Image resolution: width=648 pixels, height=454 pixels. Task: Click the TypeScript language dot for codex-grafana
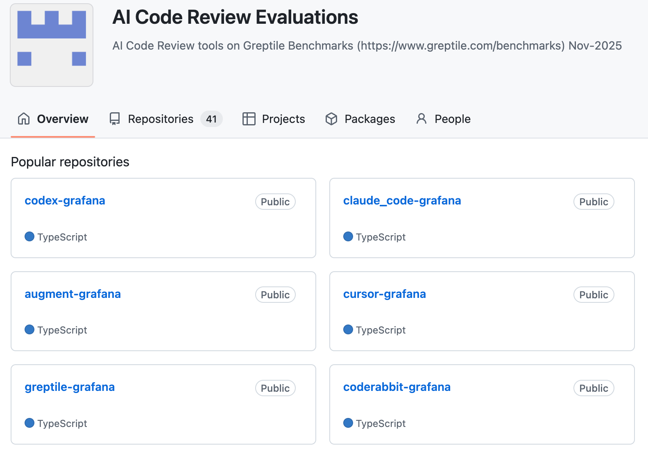pos(29,237)
